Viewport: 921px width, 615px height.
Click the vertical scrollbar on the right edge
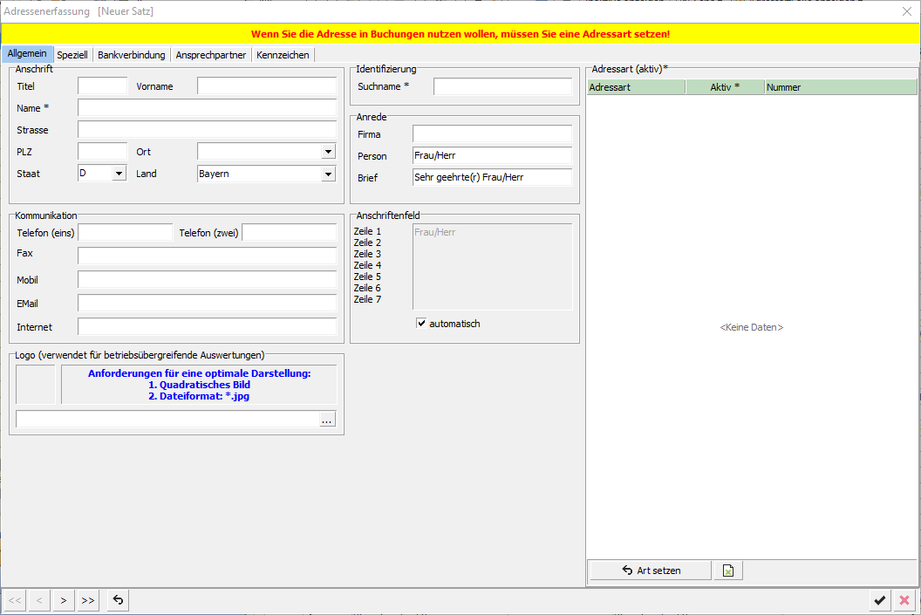tap(917, 305)
